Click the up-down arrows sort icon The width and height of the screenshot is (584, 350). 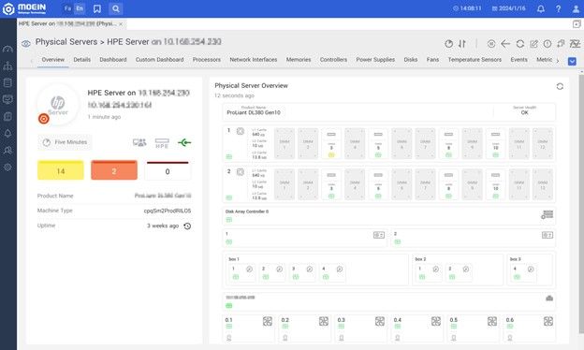(x=462, y=44)
